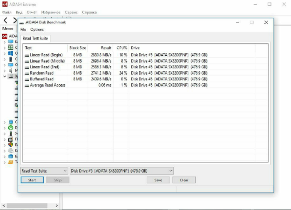Click the disk icon beside Linear Read (End)
291x210 pixels.
[27, 67]
